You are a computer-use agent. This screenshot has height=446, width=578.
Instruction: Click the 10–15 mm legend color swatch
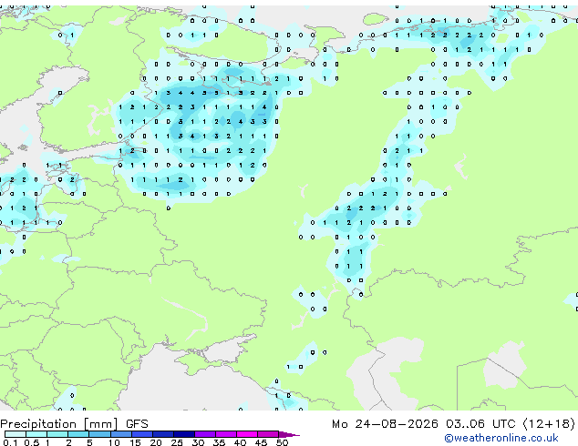click(120, 434)
